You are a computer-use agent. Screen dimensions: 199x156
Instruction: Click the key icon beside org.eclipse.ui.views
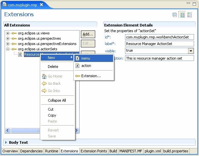coord(14,33)
